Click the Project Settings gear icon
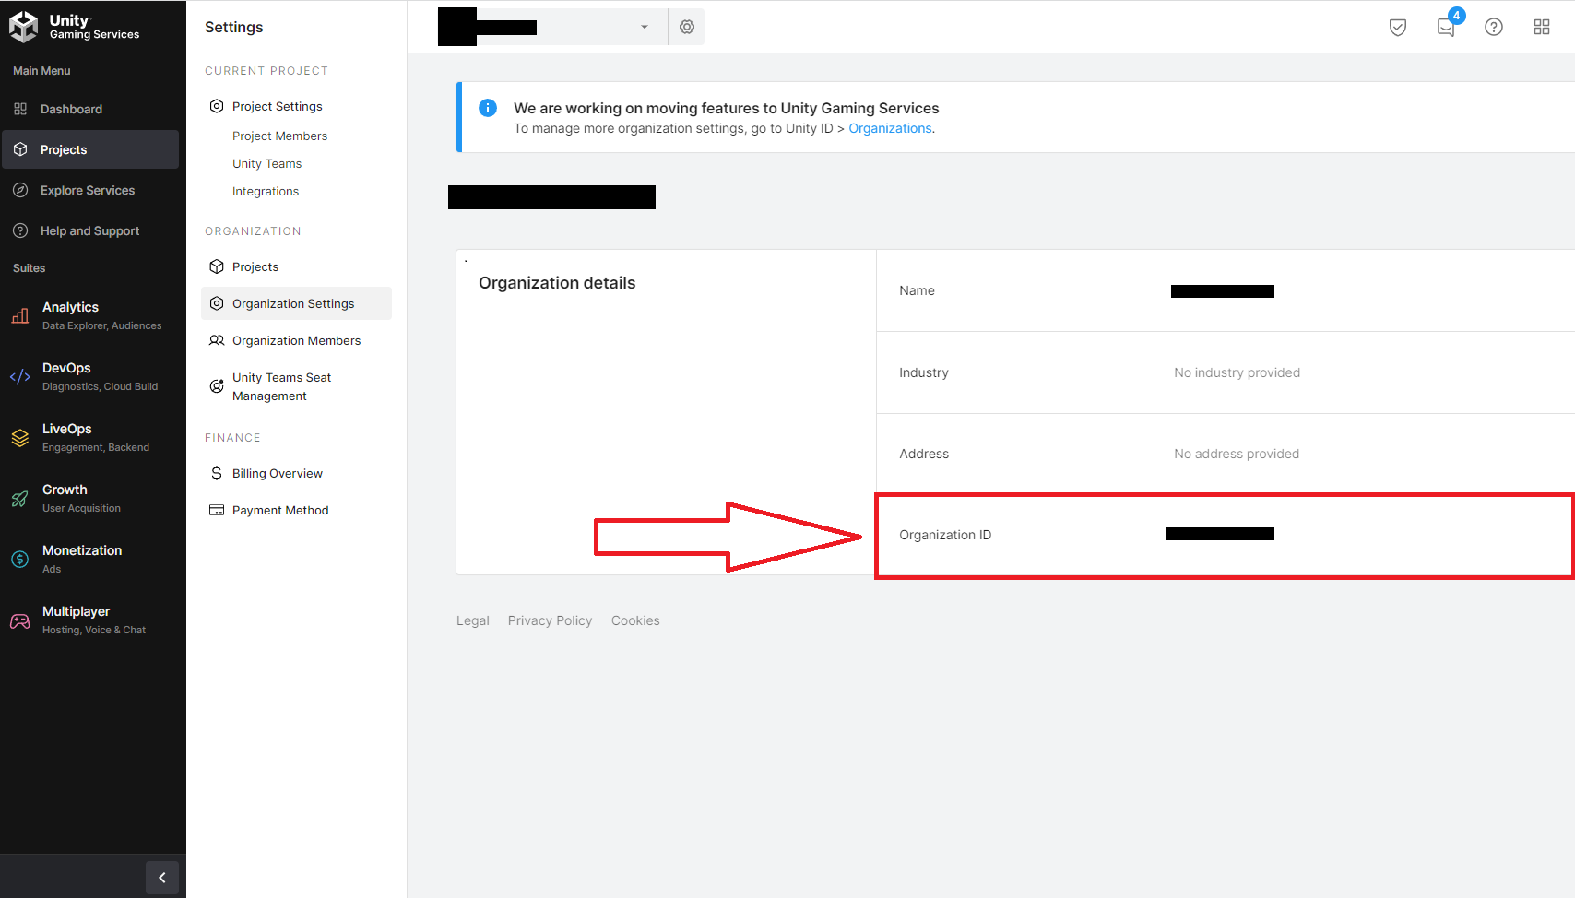Image resolution: width=1575 pixels, height=898 pixels. pos(217,106)
